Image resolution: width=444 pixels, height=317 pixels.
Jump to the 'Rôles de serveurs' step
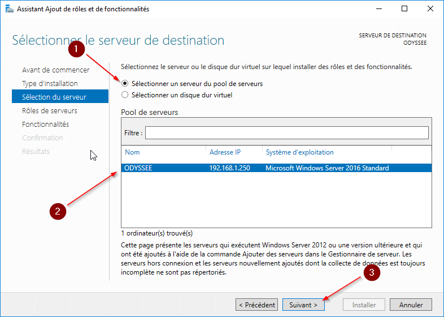(49, 111)
